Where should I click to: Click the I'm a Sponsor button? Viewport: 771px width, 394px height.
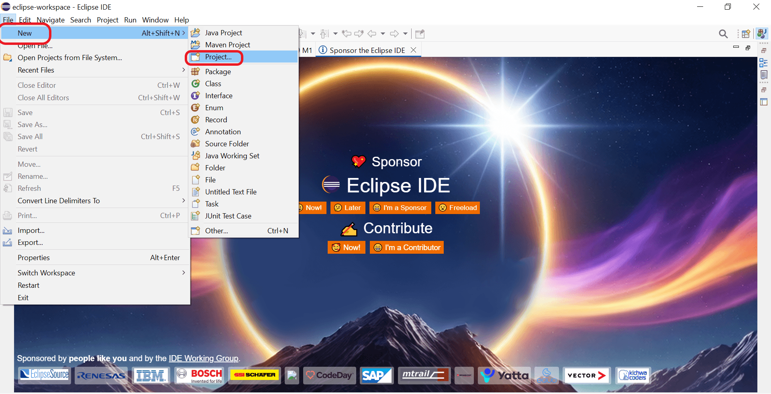400,208
